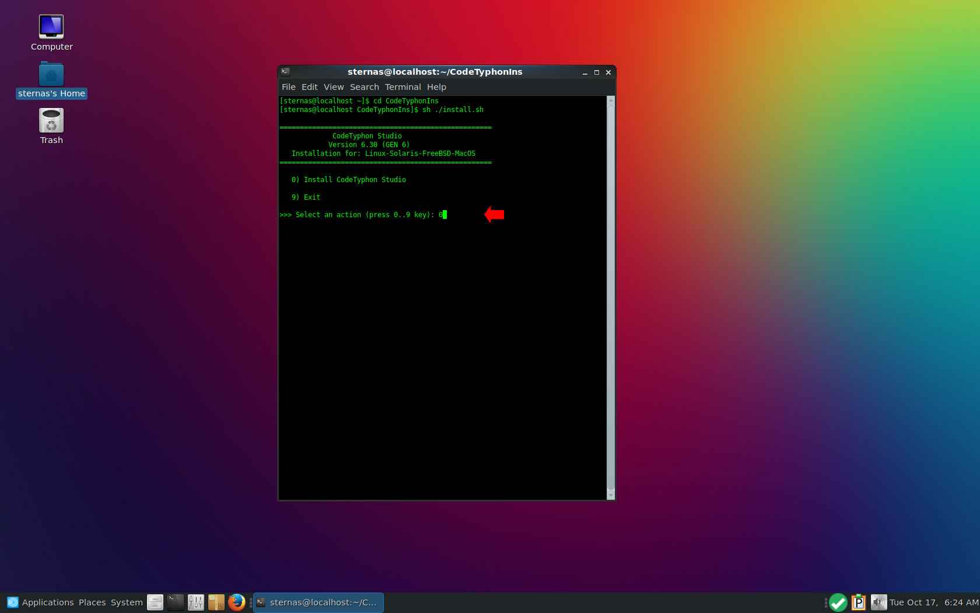
Task: Launch Firefox from the panel
Action: (236, 602)
